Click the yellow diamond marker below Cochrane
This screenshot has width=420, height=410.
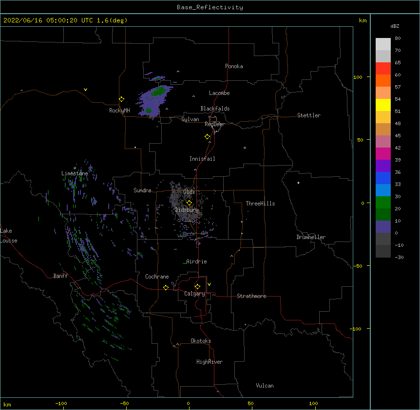(x=166, y=287)
